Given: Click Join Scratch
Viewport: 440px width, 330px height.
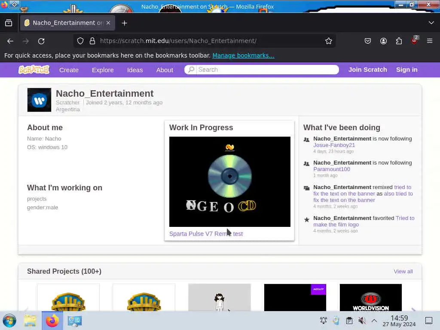Looking at the screenshot, I should pyautogui.click(x=368, y=70).
